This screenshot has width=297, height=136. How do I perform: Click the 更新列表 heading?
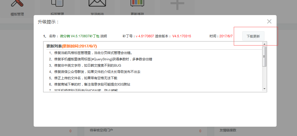coord(54,46)
